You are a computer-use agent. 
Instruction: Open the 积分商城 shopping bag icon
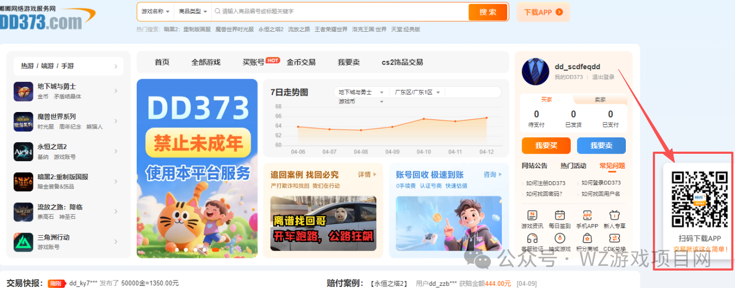(587, 238)
